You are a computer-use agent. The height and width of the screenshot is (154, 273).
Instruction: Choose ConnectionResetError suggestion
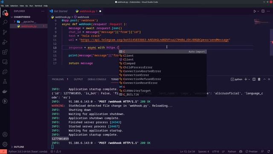(163, 83)
